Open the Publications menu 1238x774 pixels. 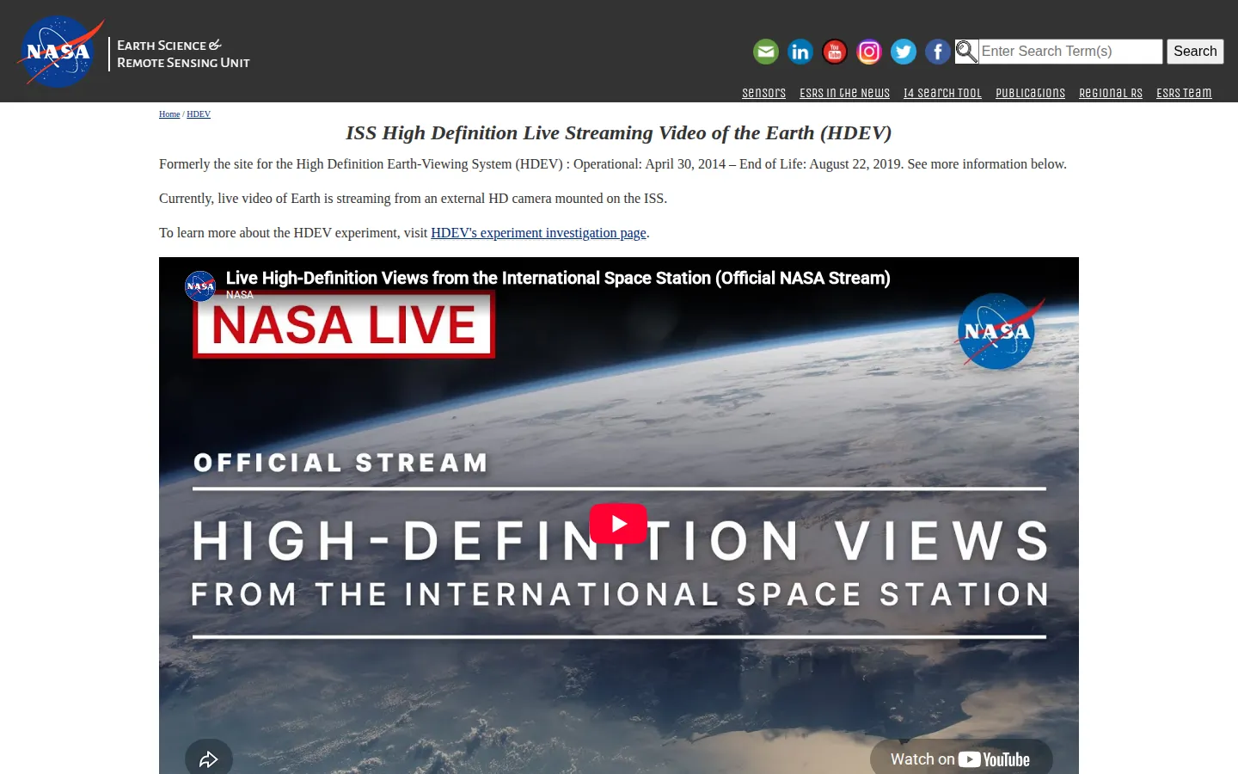(x=1030, y=93)
